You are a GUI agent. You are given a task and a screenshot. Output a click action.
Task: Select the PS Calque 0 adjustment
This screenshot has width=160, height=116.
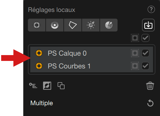92,53
